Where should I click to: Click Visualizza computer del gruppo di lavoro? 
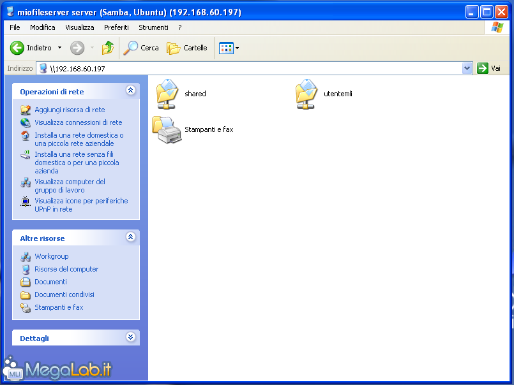(70, 185)
